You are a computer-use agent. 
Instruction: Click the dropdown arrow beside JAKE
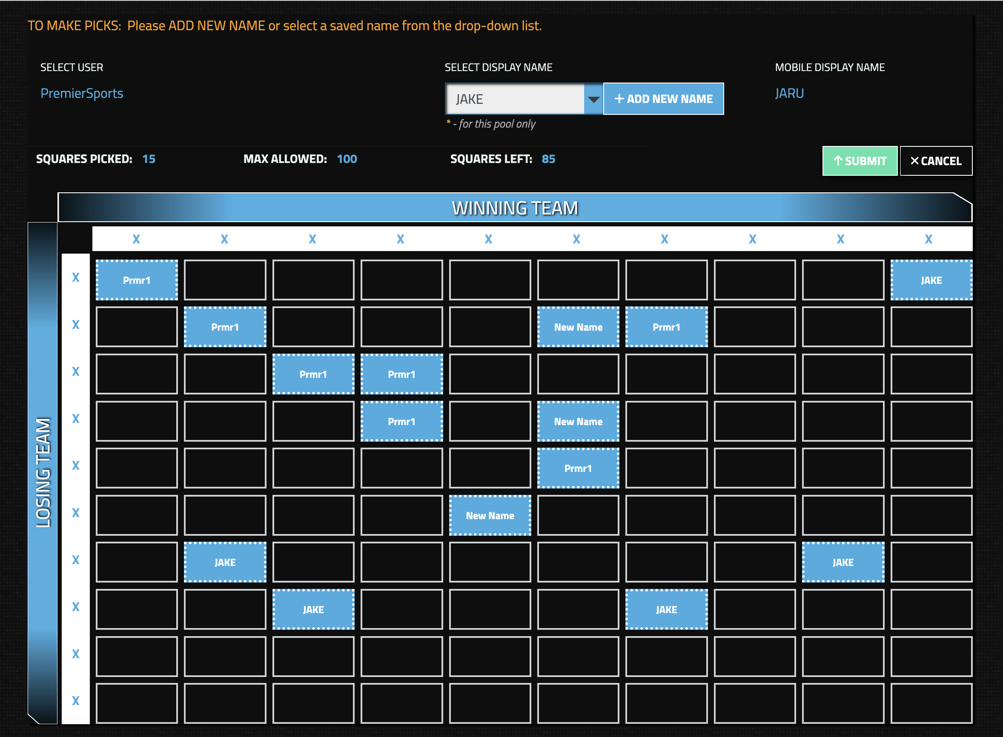click(x=593, y=99)
